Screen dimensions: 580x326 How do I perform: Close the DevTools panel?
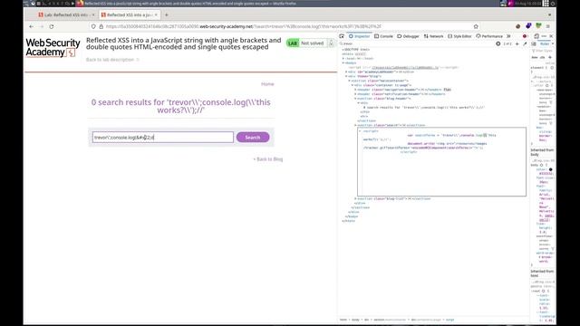[x=551, y=36]
